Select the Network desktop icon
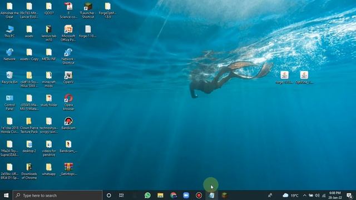The image size is (356, 200). 9,54
